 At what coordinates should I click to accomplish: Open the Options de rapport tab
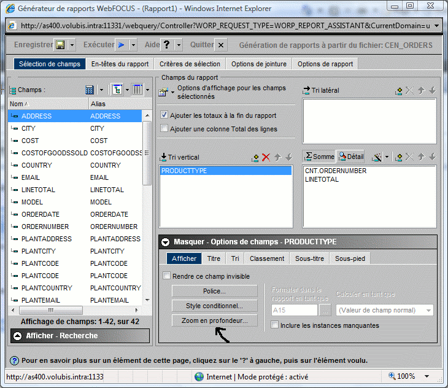325,64
